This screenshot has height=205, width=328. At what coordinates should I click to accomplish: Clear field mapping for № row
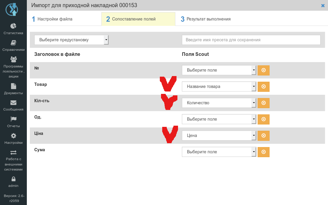pyautogui.click(x=264, y=70)
